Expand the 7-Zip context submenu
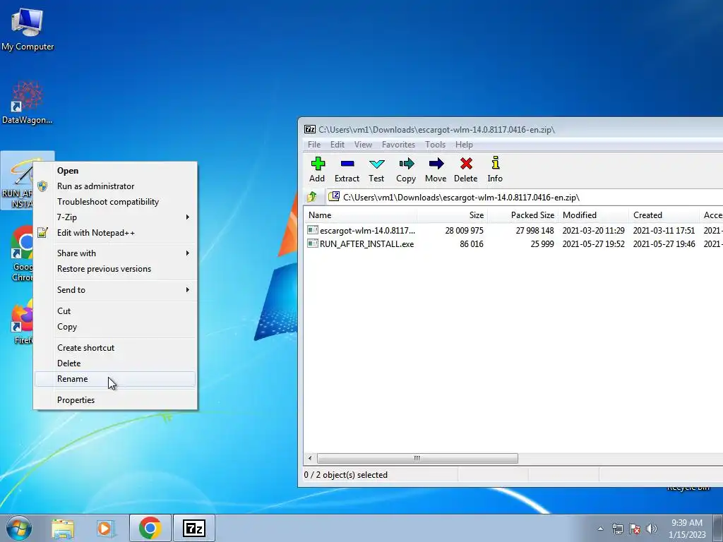Screen dimensions: 723x542 click(115, 217)
